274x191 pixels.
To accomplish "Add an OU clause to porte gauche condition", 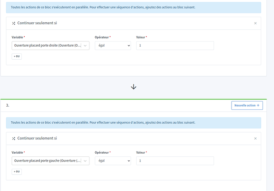I will pos(17,172).
